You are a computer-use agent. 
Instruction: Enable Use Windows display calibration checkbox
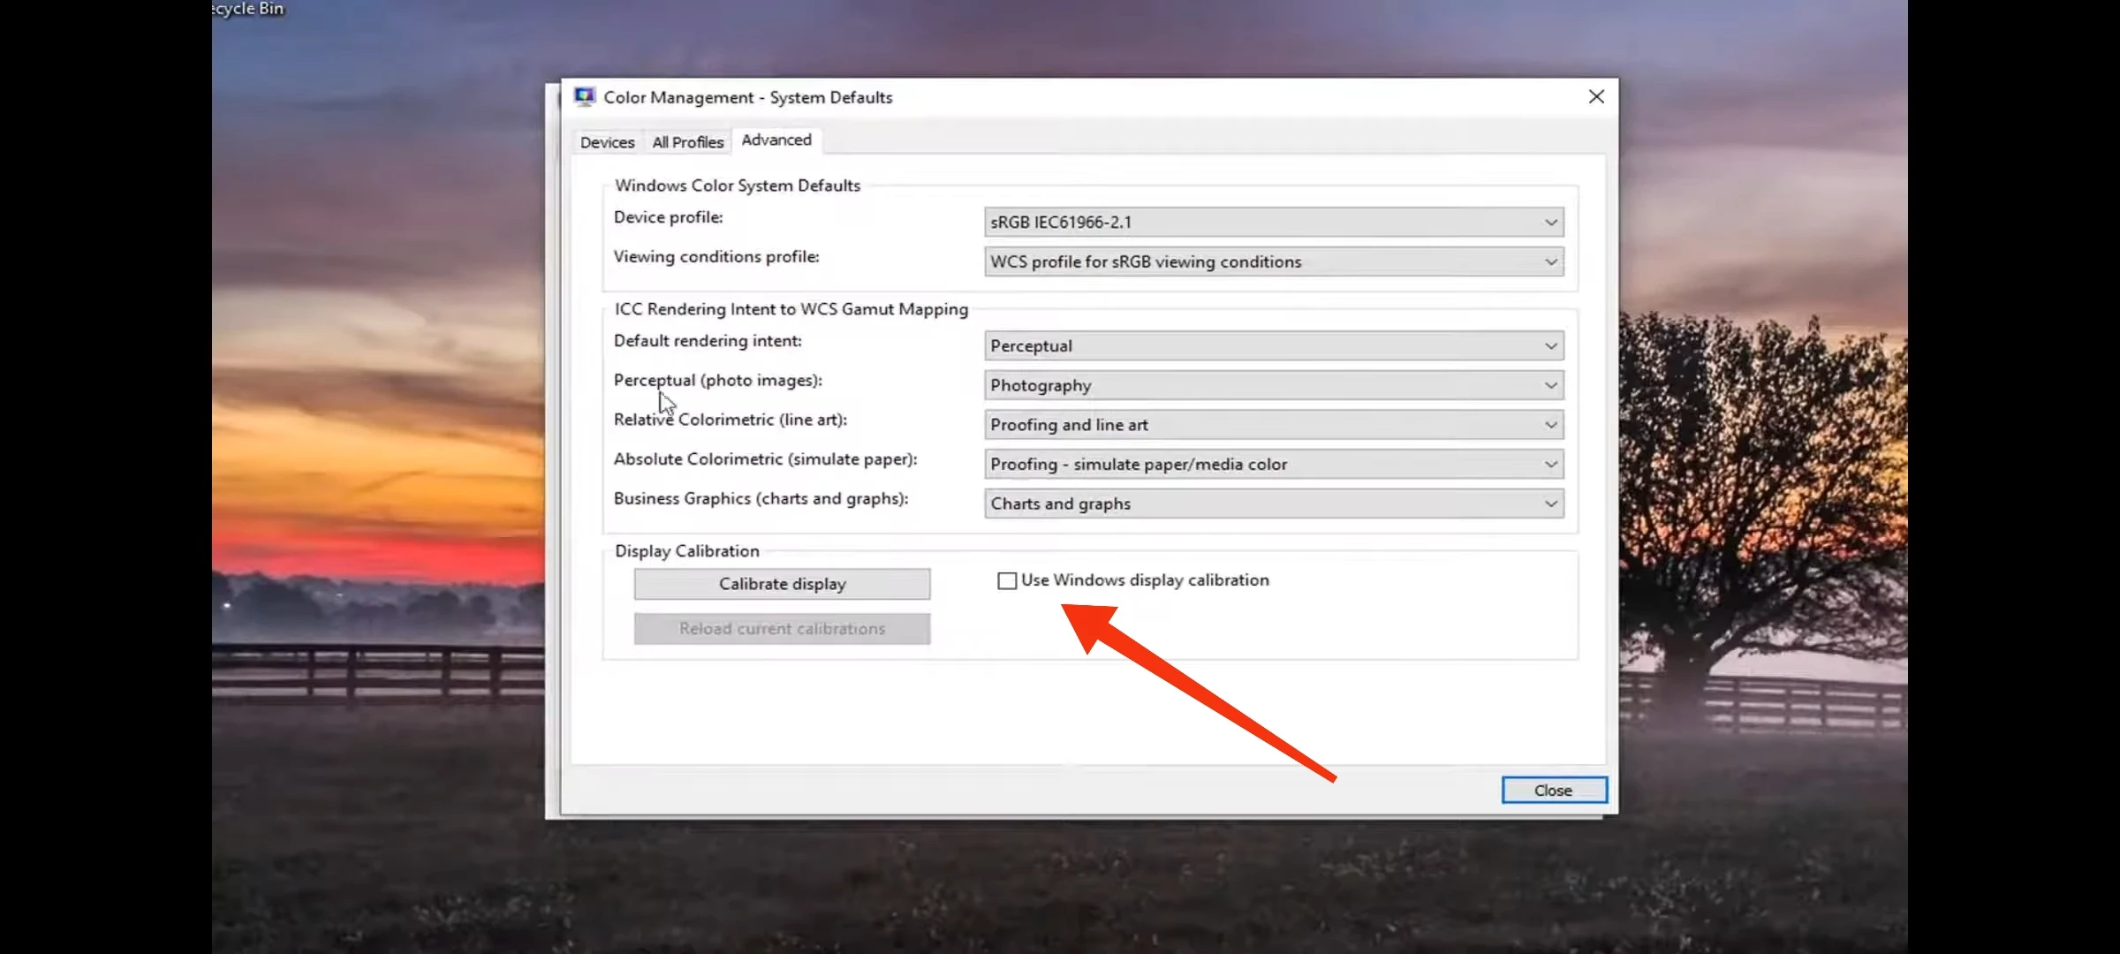[1007, 581]
